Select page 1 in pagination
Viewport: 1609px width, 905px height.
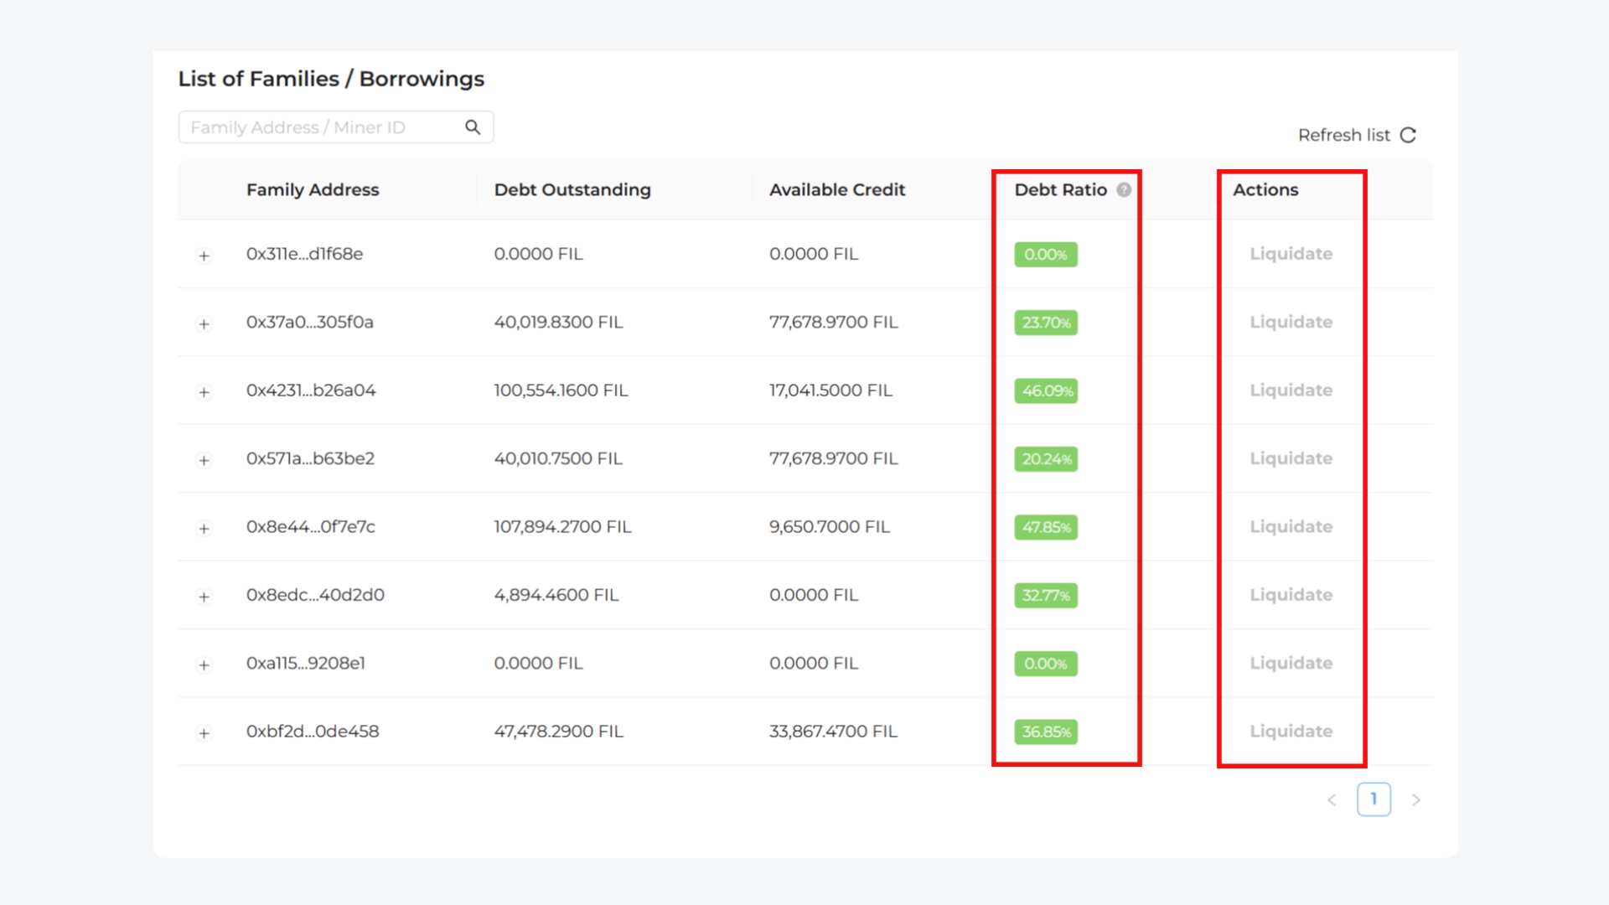pyautogui.click(x=1374, y=799)
